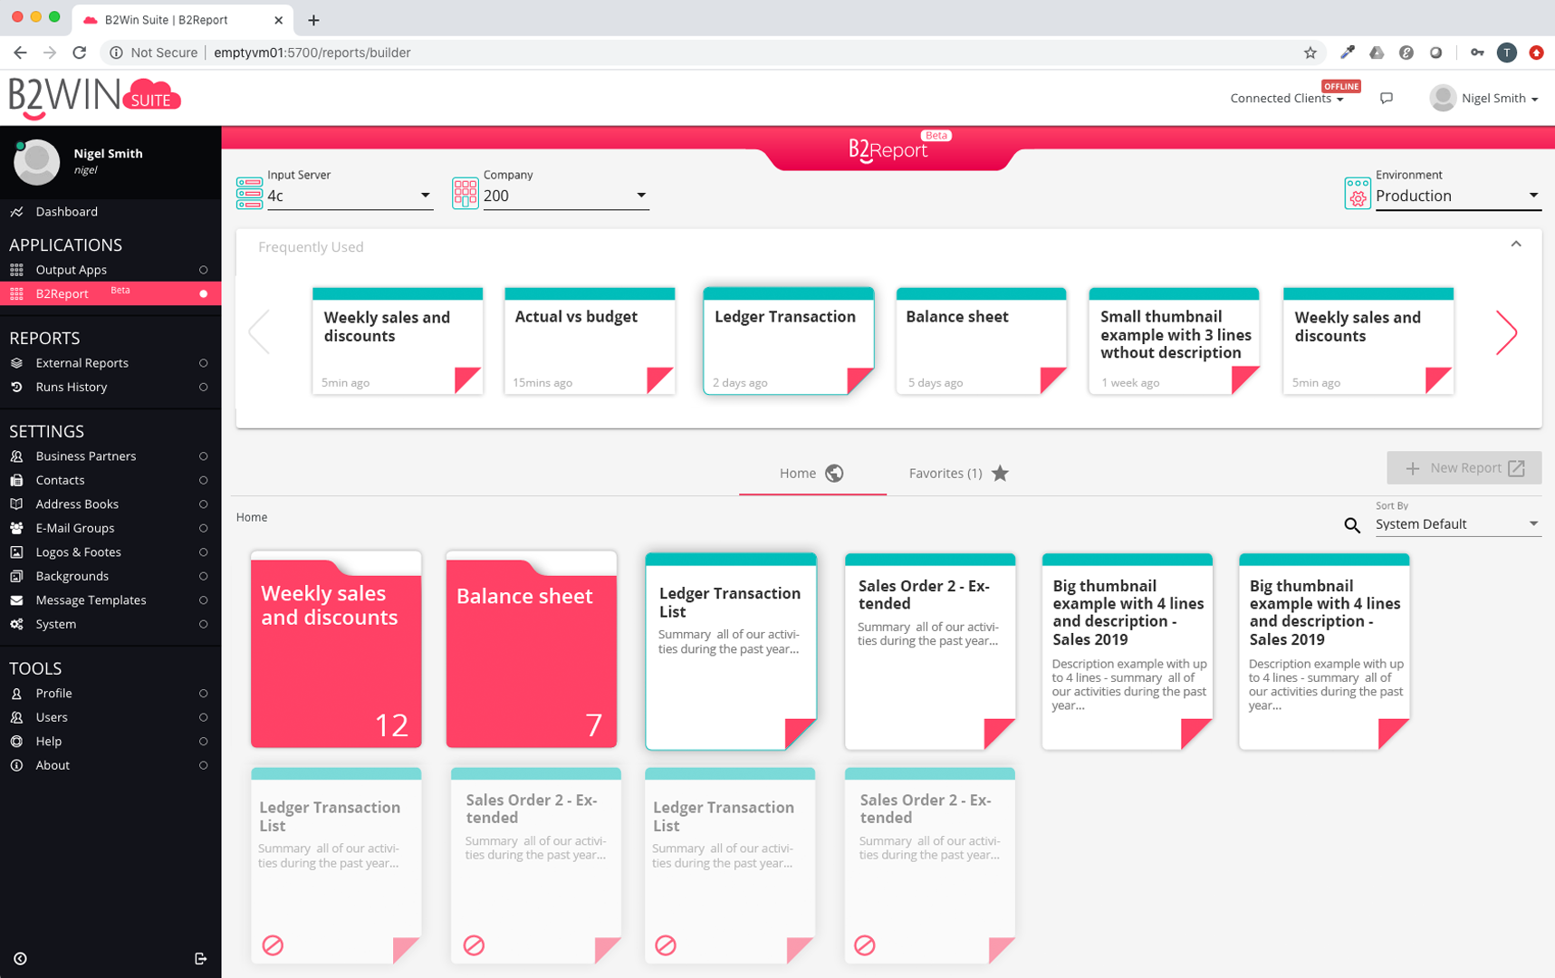
Task: Click the browser bookmark star icon
Action: point(1310,53)
